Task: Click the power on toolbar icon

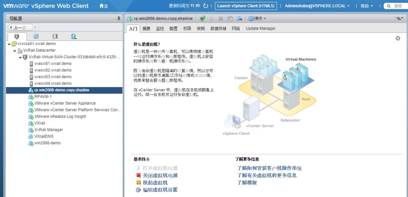Action: pyautogui.click(x=212, y=18)
